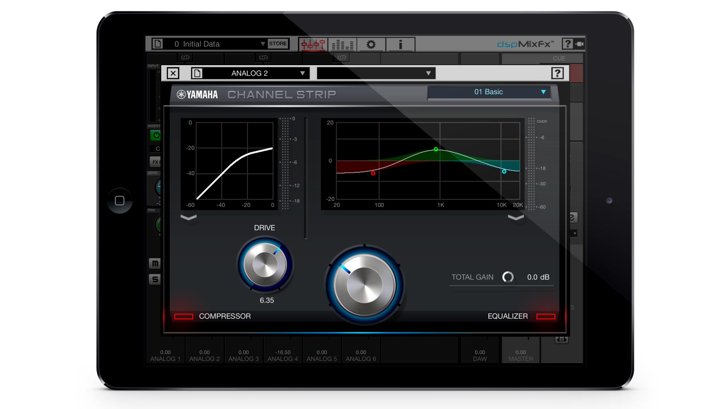
Task: Toggle the second stereo link icon
Action: tap(264, 57)
